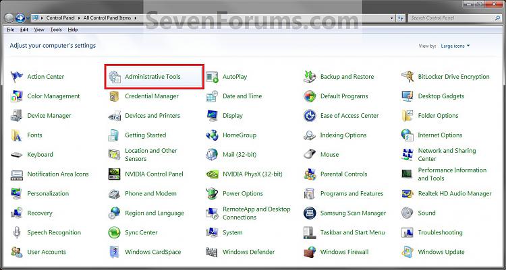
Task: Open the User Accounts link
Action: tap(47, 252)
